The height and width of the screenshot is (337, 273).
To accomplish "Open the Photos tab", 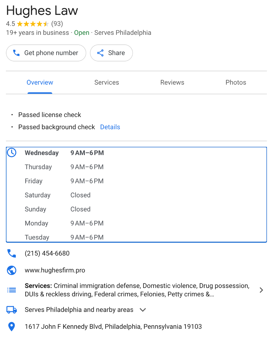I will click(236, 82).
